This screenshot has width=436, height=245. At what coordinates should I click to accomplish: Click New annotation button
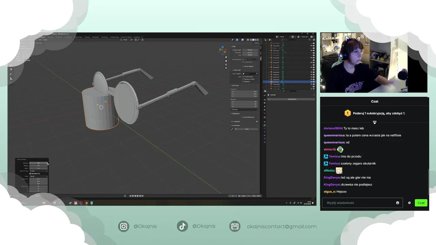point(247,129)
